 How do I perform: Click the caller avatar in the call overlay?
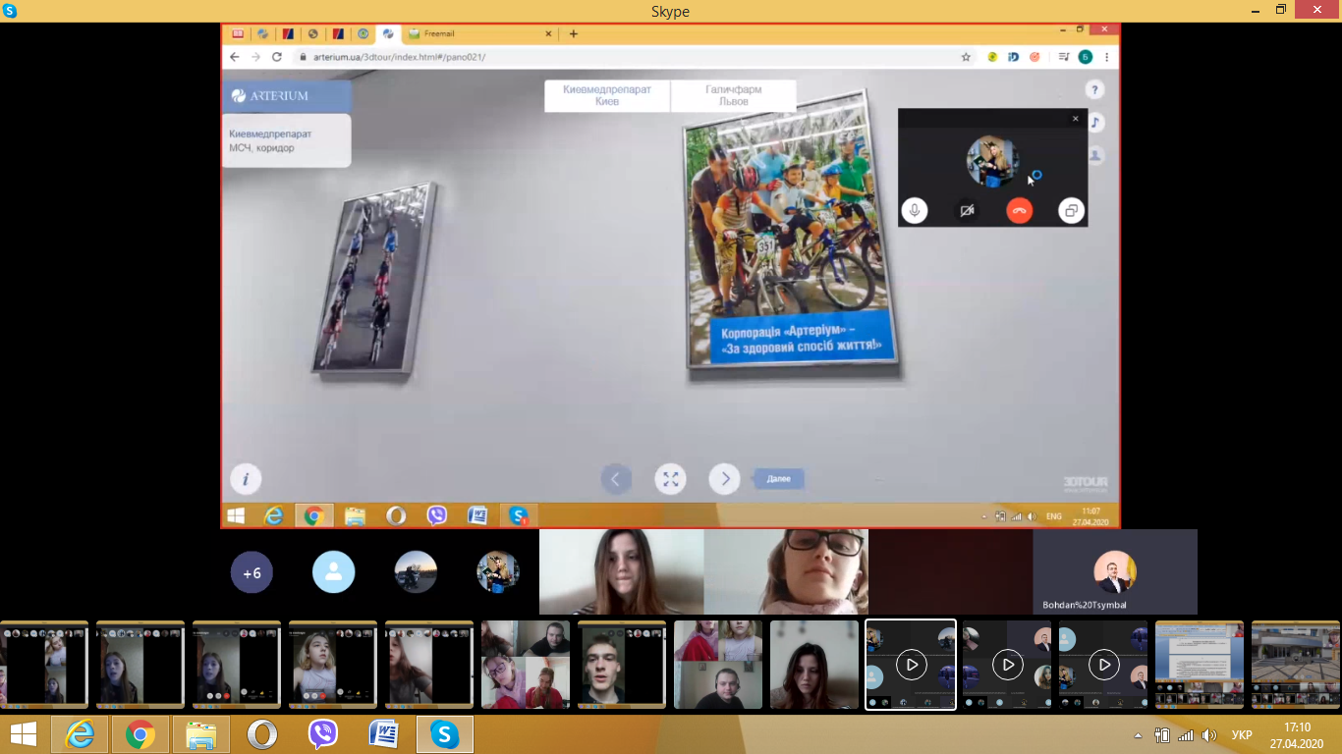coord(992,161)
